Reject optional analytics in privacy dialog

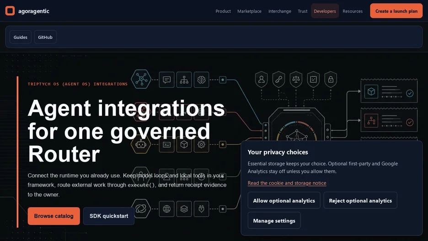(x=360, y=200)
